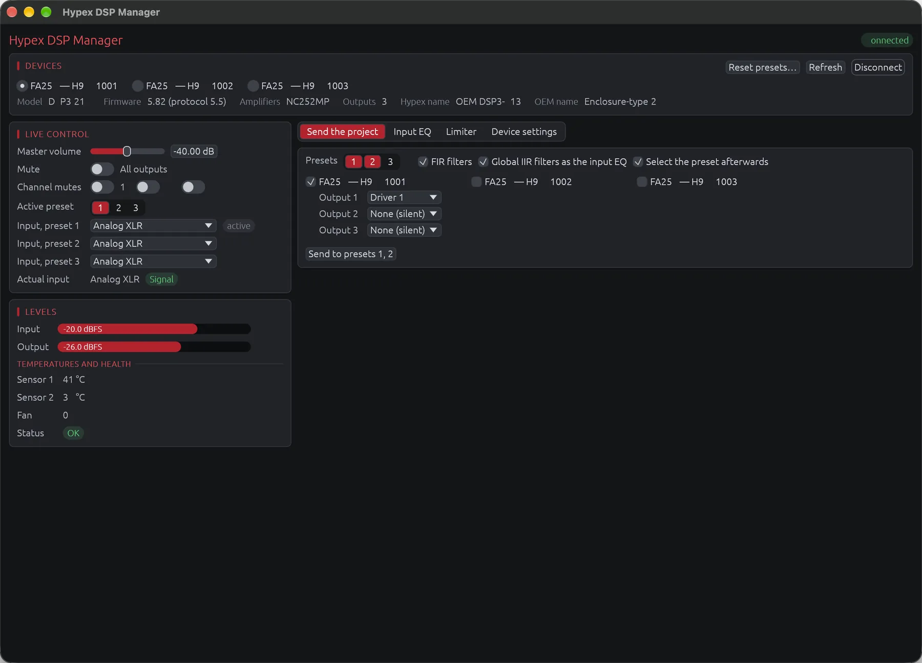Screen dimensions: 922x663
Task: Open the Input, preset 1 dropdown
Action: [x=153, y=226]
